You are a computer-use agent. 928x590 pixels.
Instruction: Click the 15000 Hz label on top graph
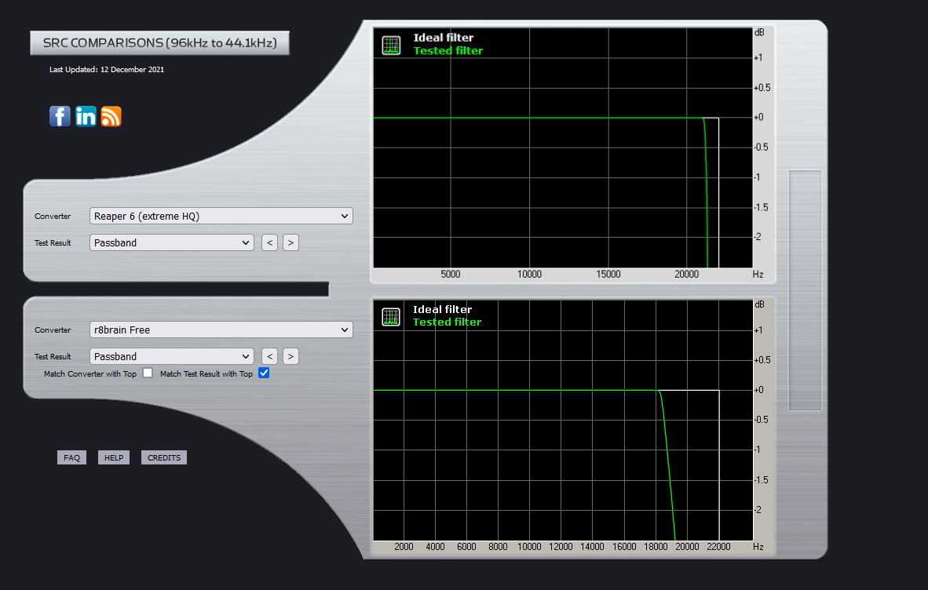[x=608, y=275]
